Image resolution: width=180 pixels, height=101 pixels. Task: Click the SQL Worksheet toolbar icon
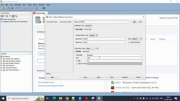(37, 8)
